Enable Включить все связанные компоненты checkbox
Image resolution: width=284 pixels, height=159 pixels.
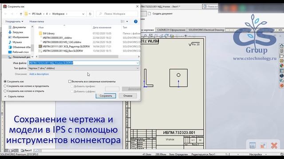70,81
